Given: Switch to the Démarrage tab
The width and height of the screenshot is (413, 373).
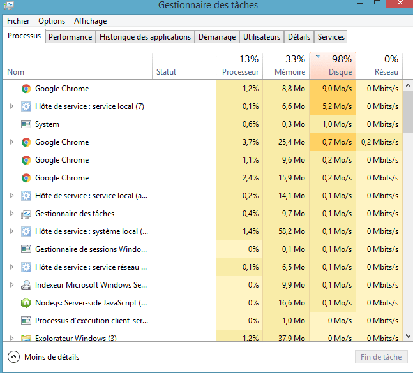Looking at the screenshot, I should [x=217, y=37].
